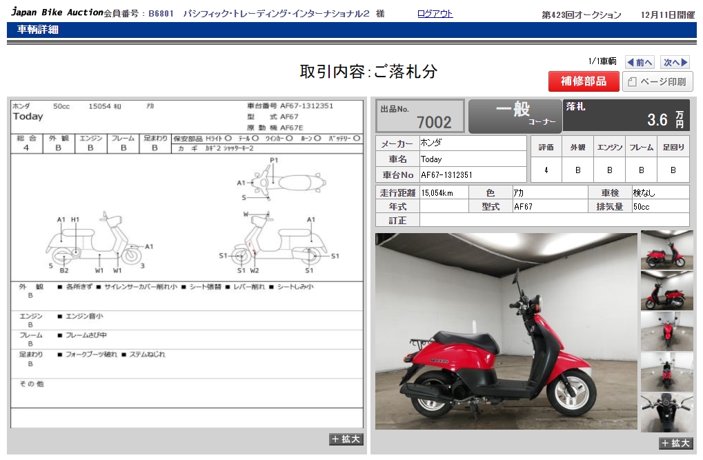Select fourth thumbnail showing scooter rear view

pyautogui.click(x=666, y=372)
